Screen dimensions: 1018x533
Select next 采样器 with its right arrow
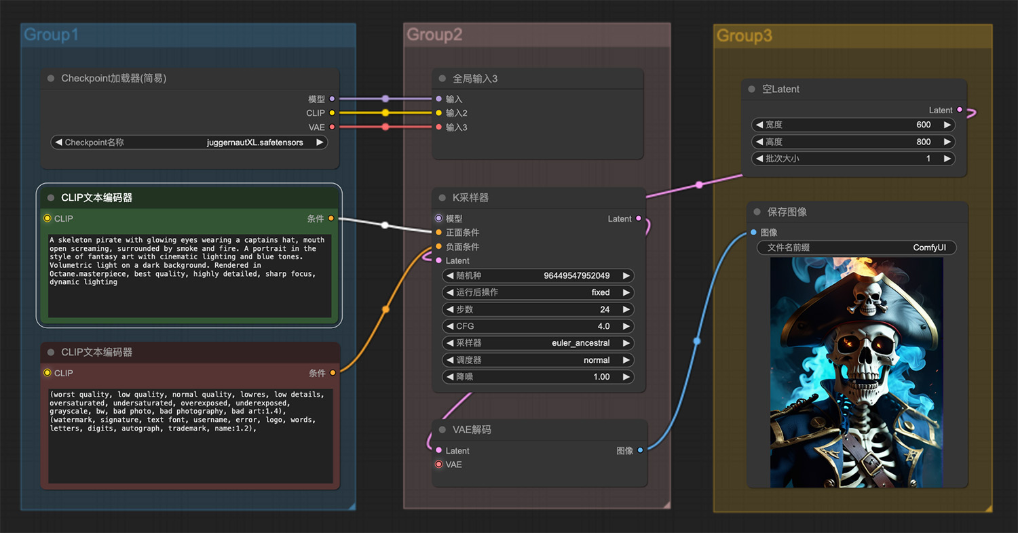[x=626, y=343]
